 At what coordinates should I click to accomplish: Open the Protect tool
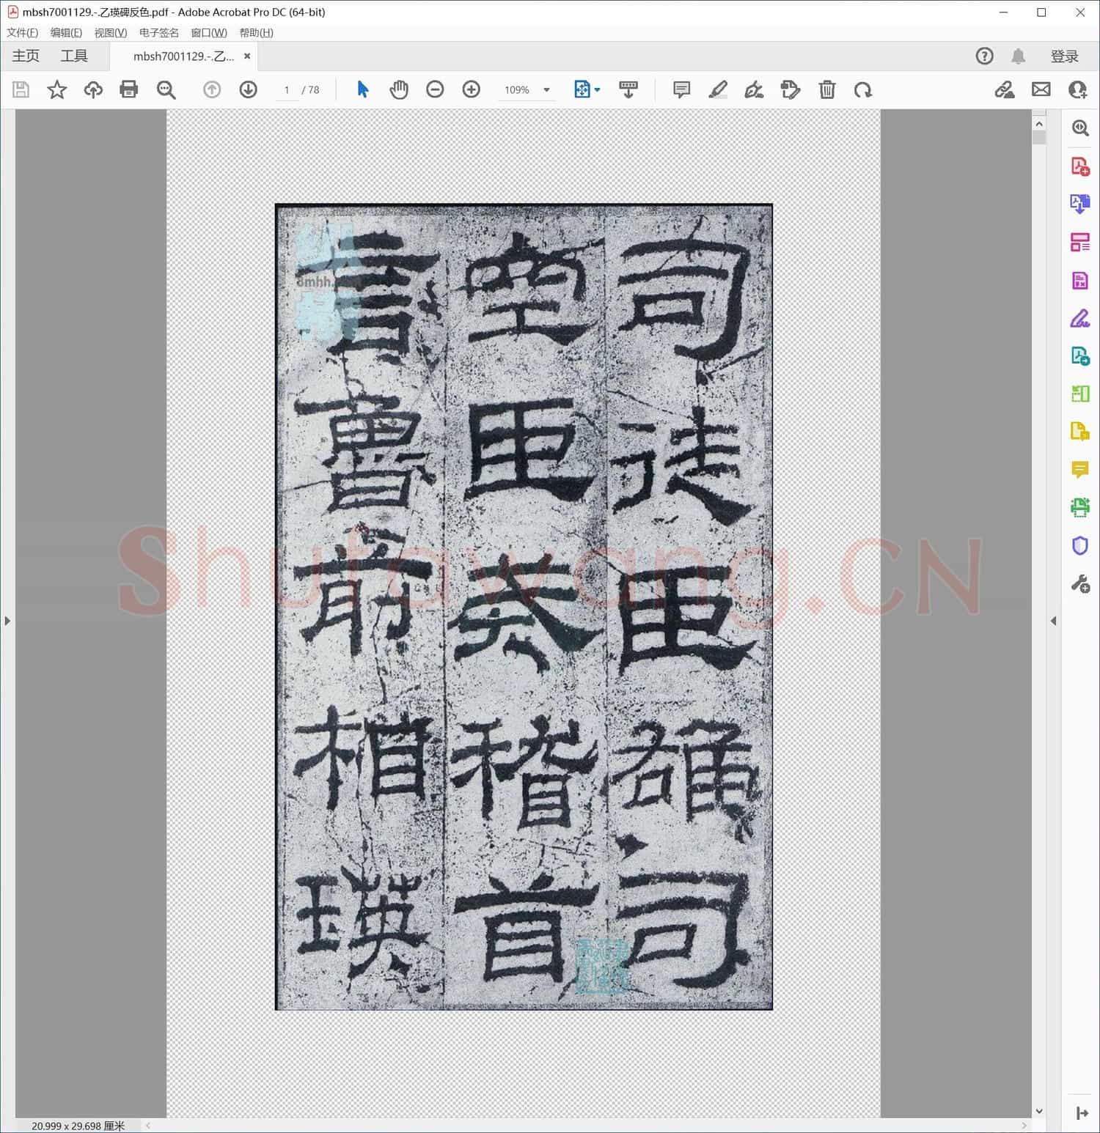1079,546
